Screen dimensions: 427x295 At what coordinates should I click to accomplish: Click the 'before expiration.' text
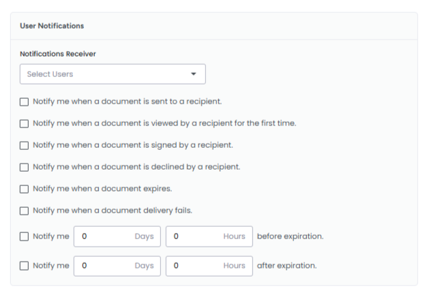(290, 236)
